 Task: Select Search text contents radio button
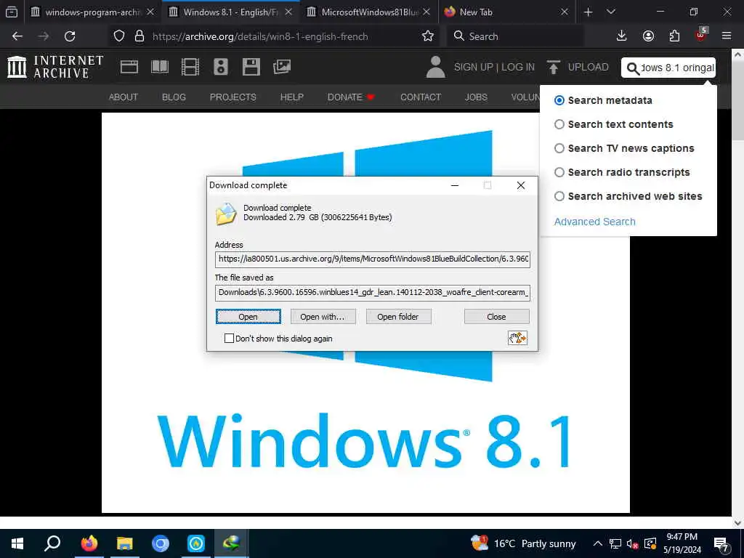[x=559, y=124]
